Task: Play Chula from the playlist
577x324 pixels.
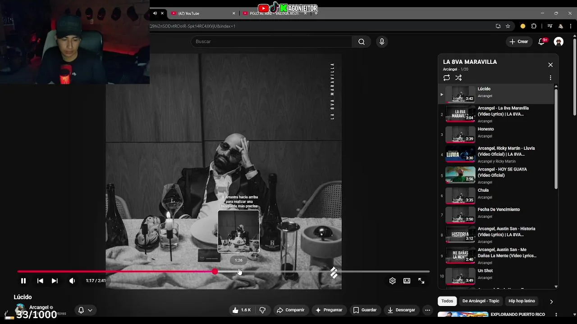Action: pos(495,196)
